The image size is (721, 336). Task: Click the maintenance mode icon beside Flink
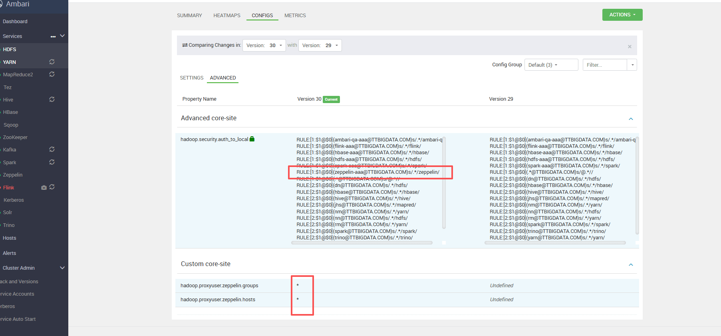[44, 188]
